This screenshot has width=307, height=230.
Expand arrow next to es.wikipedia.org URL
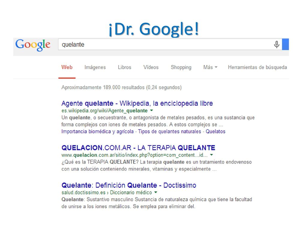pos(151,111)
